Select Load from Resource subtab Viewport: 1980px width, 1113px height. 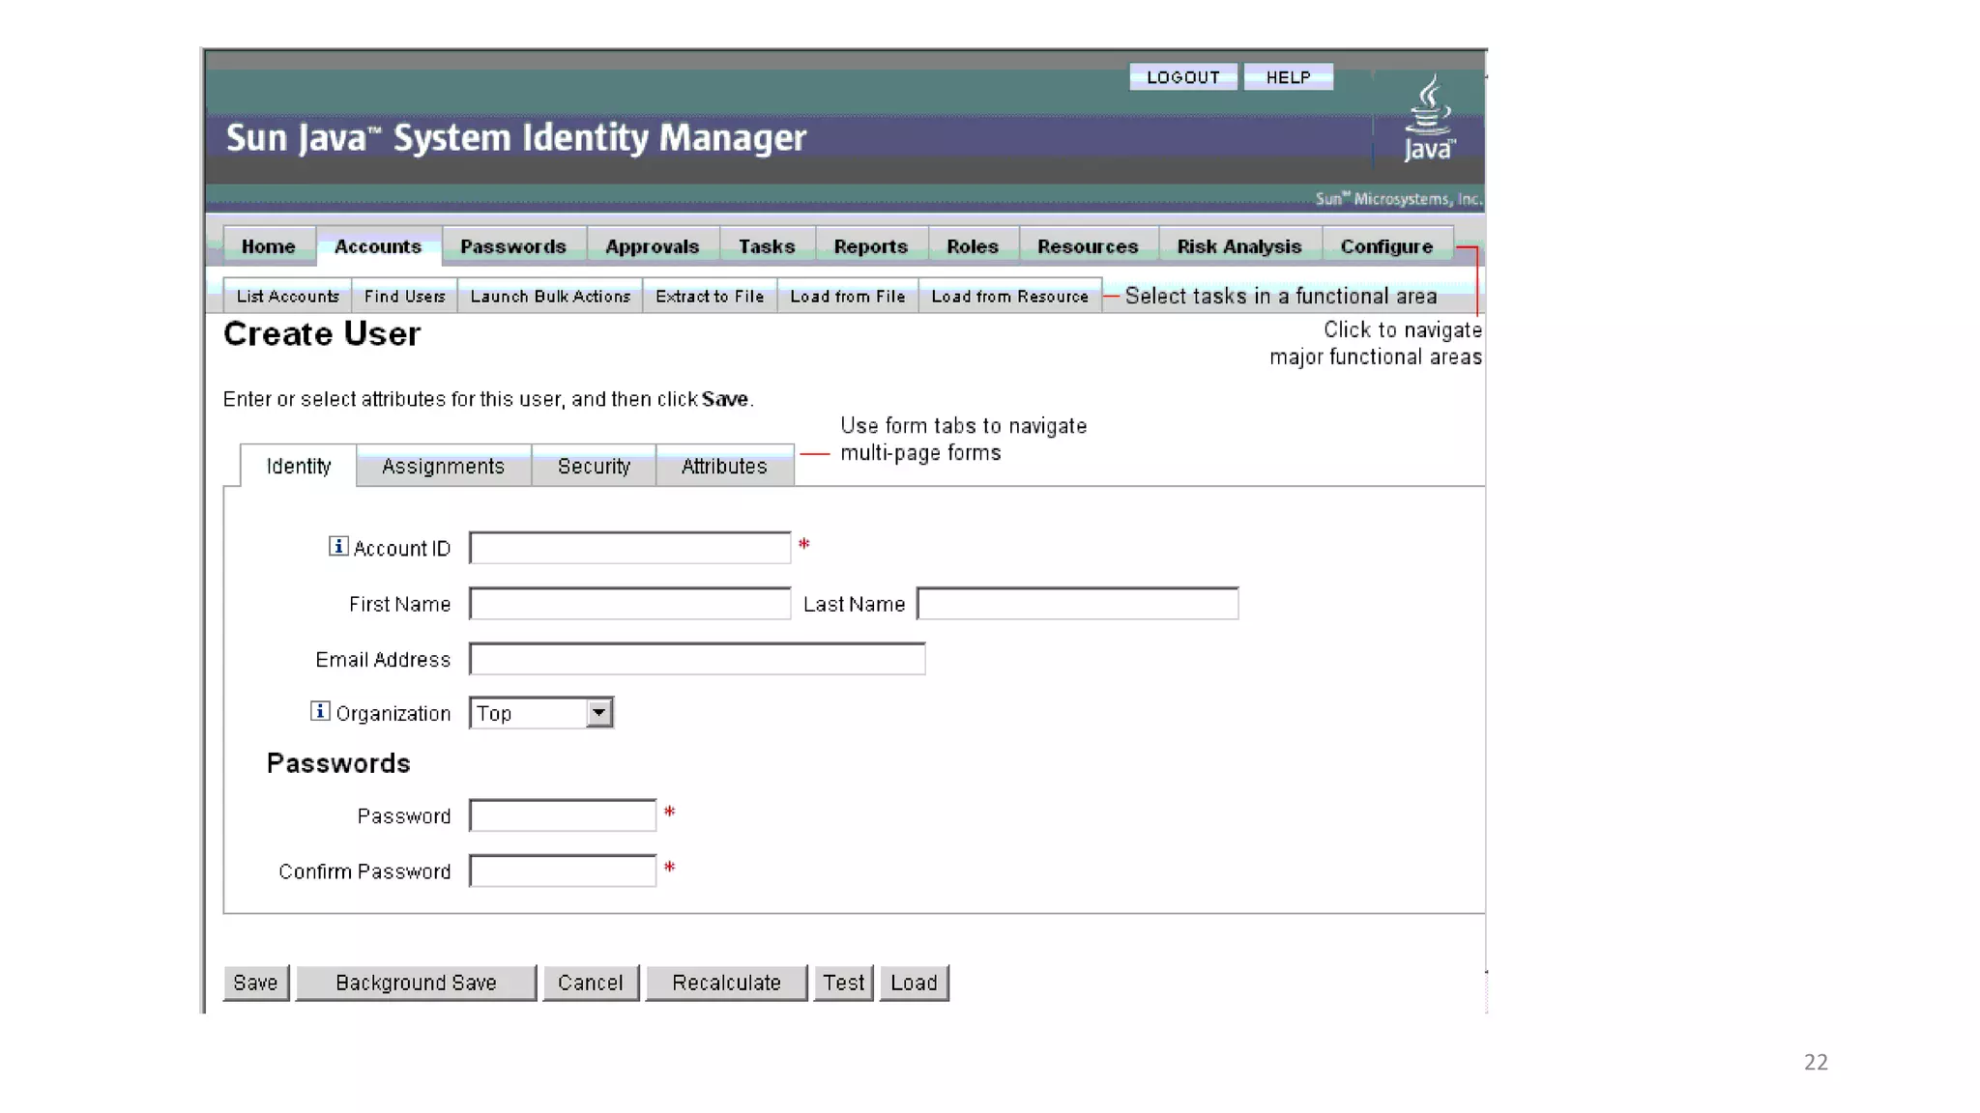(1009, 297)
